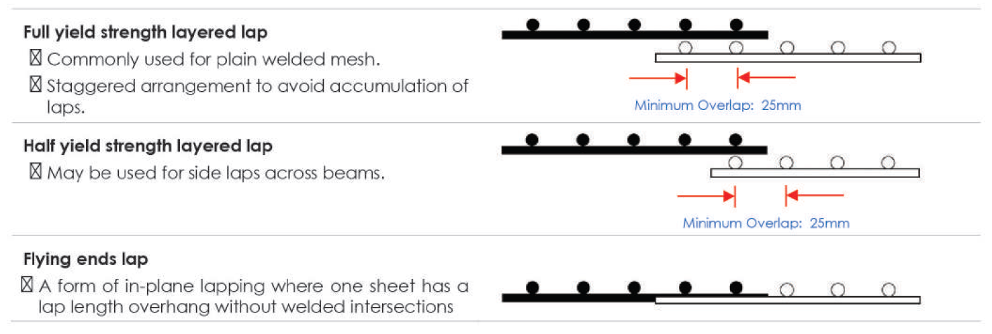
Task: Click the bullet box before 'Commonly used for plain welded mesh'
Action: click(x=36, y=59)
